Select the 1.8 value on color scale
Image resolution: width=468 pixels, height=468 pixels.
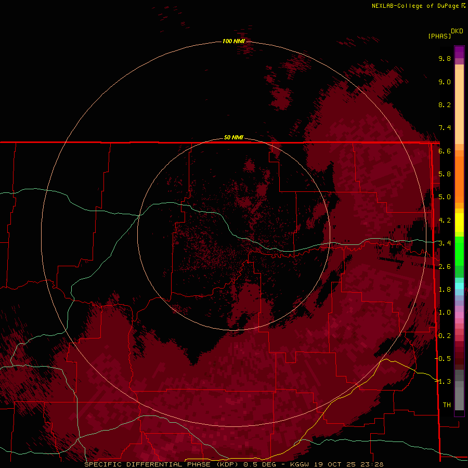coord(445,290)
